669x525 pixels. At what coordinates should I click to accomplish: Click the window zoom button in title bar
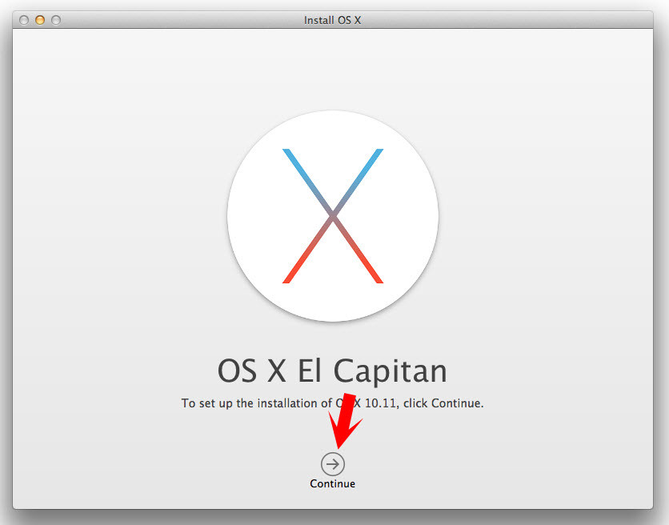click(x=56, y=20)
